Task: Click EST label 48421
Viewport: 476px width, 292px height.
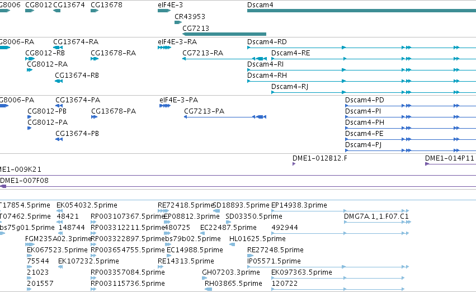Action: click(x=68, y=216)
